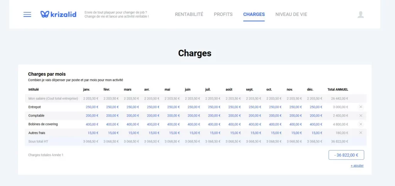Delete the Bobines de covering row
This screenshot has width=395, height=186.
[x=361, y=124]
